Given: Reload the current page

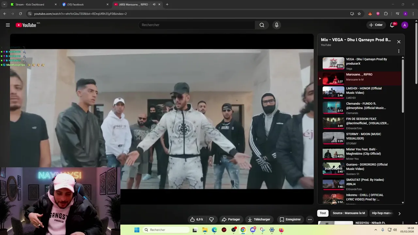Looking at the screenshot, I should coord(20,14).
